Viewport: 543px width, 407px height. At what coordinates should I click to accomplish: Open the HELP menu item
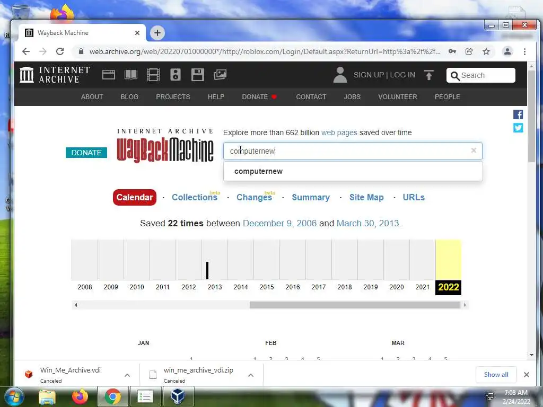click(x=216, y=97)
